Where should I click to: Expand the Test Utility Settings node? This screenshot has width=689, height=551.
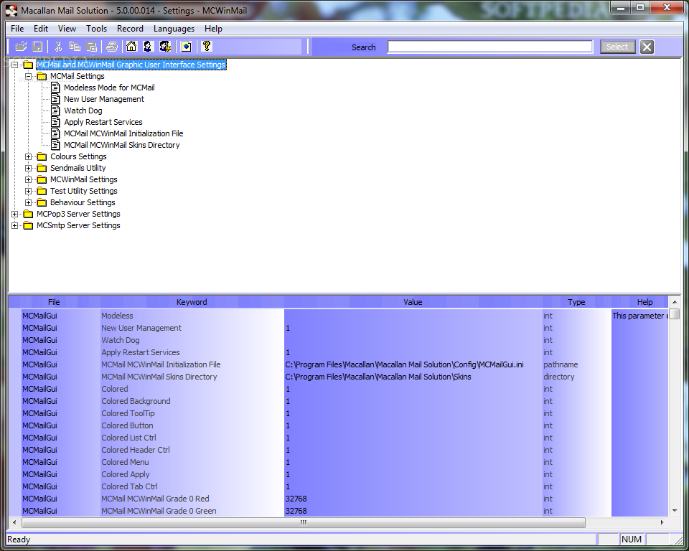(29, 191)
